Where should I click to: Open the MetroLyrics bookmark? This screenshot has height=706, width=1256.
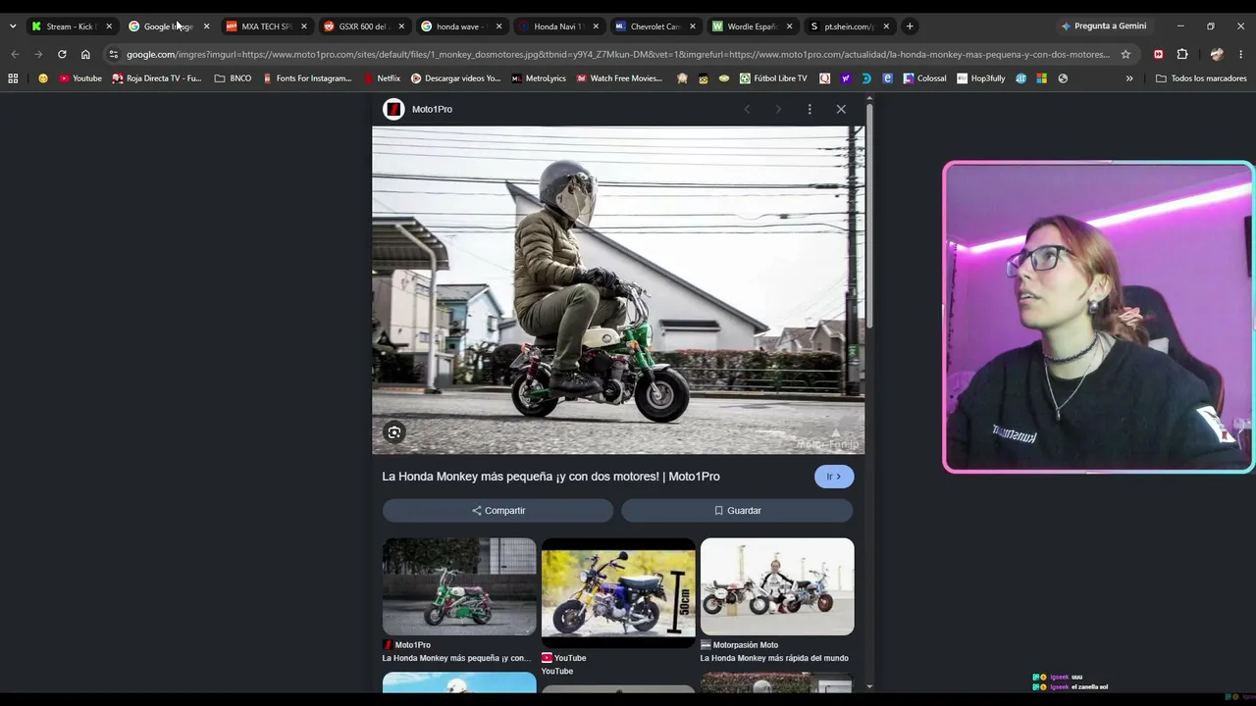click(539, 78)
